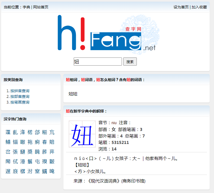Screen dimensions: 214x193
Task: Click the 按类别查询 panel heading
Action: [x=13, y=80]
